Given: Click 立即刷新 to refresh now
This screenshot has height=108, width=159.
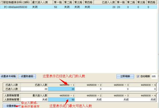Looking at the screenshot, I should [x=125, y=76].
